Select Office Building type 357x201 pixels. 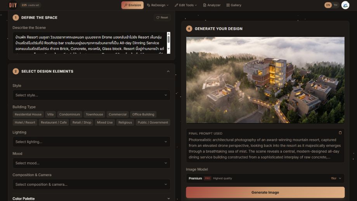pos(143,114)
